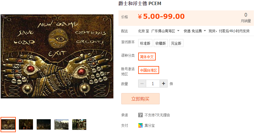
Task: Click the 集分宝 payment icon
Action: (140, 125)
